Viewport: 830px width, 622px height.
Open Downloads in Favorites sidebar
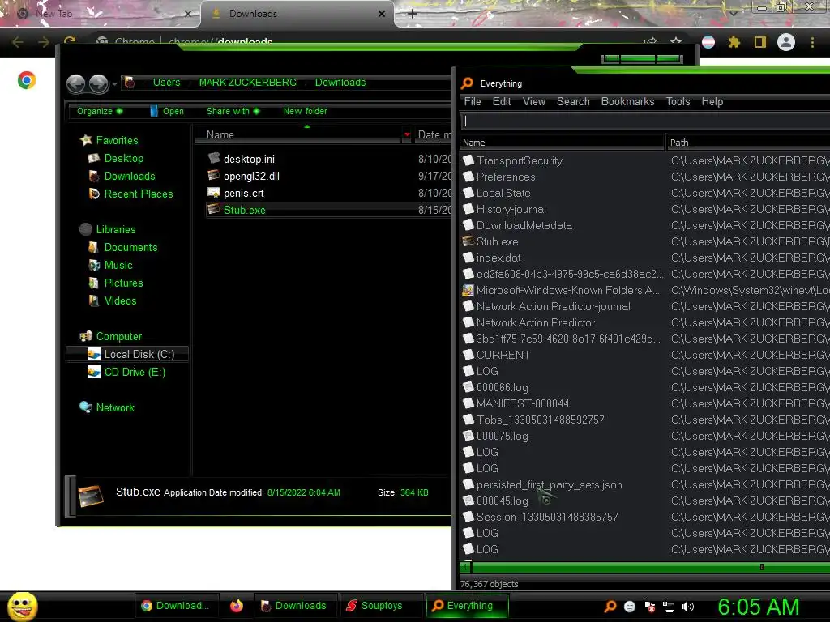[x=130, y=176]
